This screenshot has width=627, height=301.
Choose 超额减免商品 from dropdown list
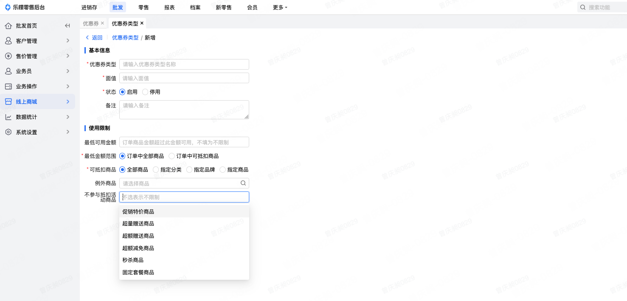click(184, 248)
